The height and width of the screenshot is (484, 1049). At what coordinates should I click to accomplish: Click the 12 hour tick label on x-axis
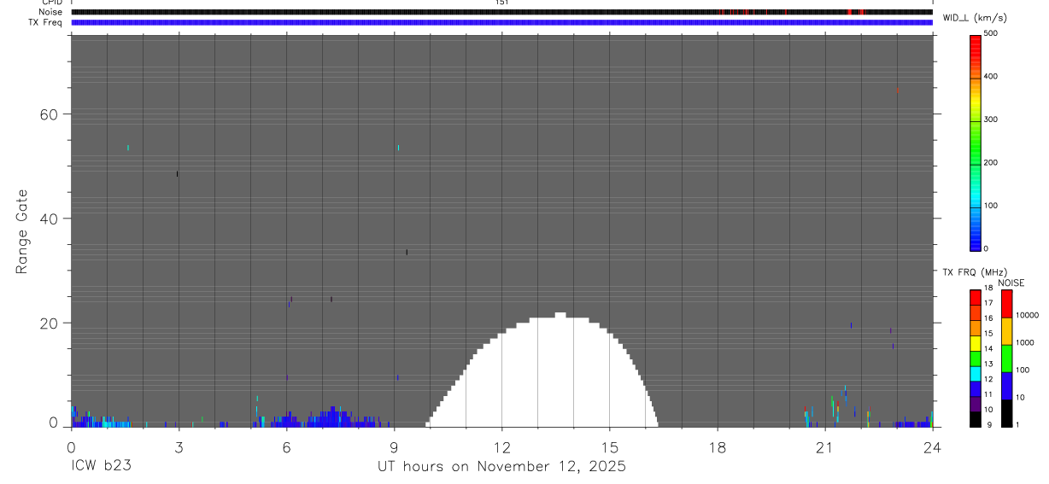[x=501, y=446]
